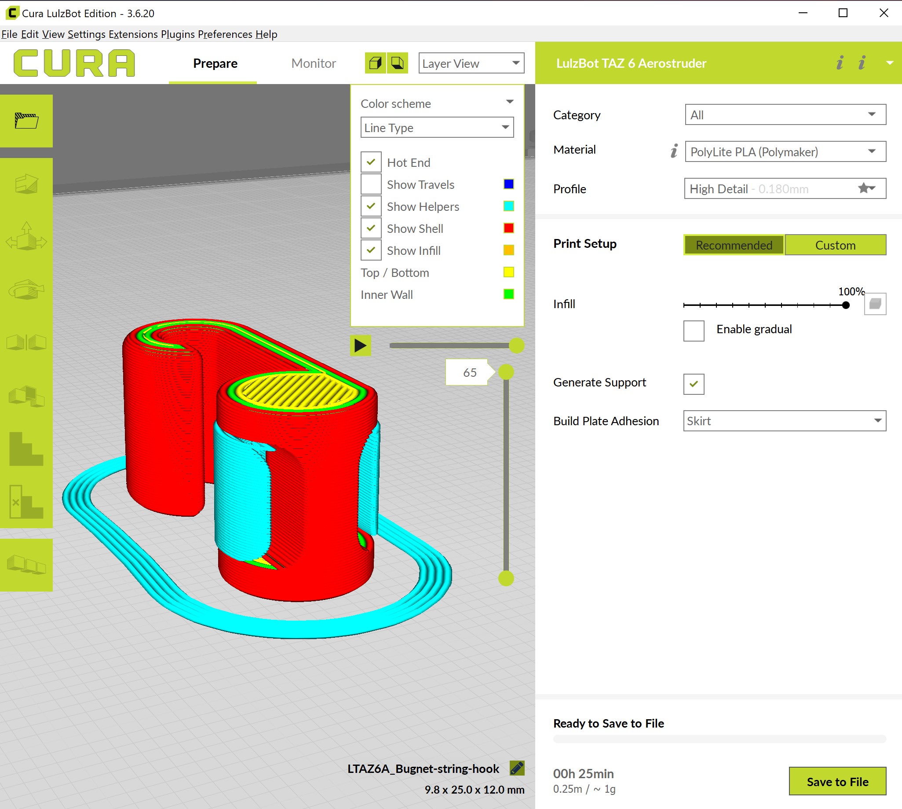Click first info icon in printer header
The height and width of the screenshot is (809, 902).
(x=840, y=63)
